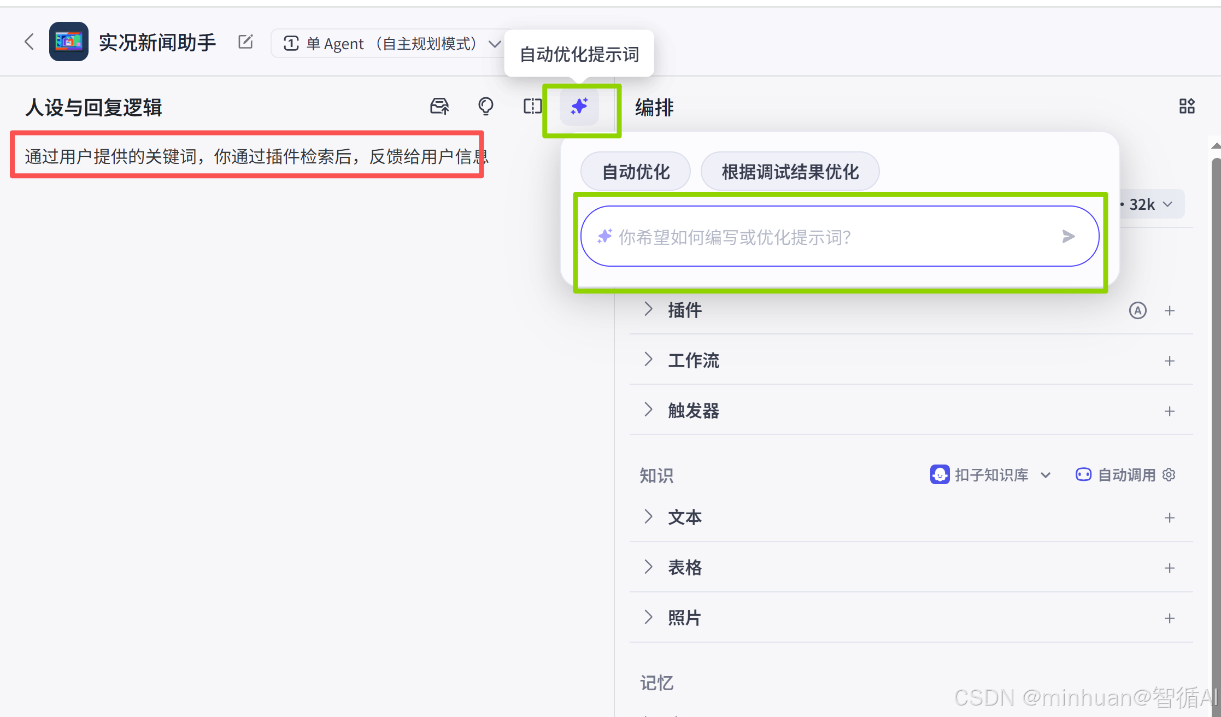Click the 根据调试结果优化 button
The image size is (1221, 717).
[x=790, y=172]
